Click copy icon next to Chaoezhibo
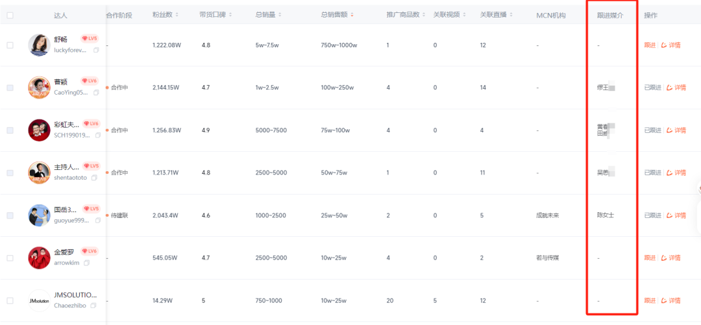Image resolution: width=701 pixels, height=325 pixels. (x=93, y=306)
